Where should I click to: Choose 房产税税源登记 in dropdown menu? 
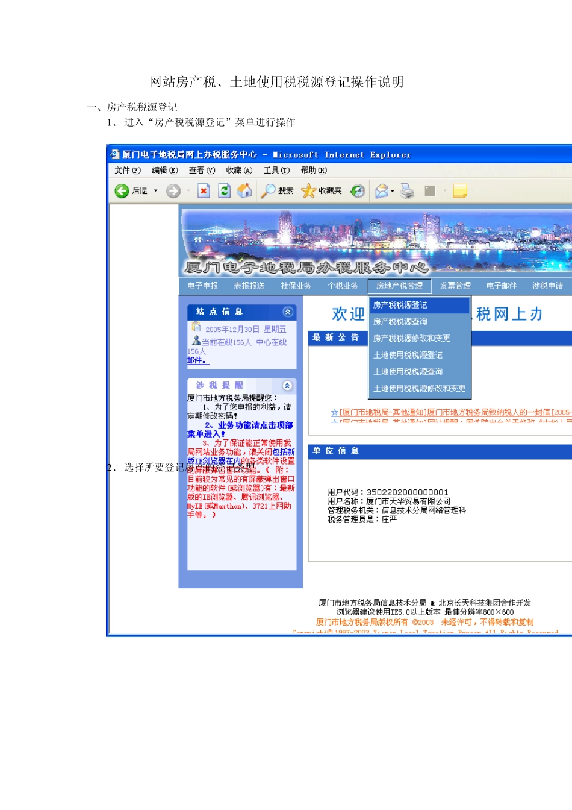(420, 305)
